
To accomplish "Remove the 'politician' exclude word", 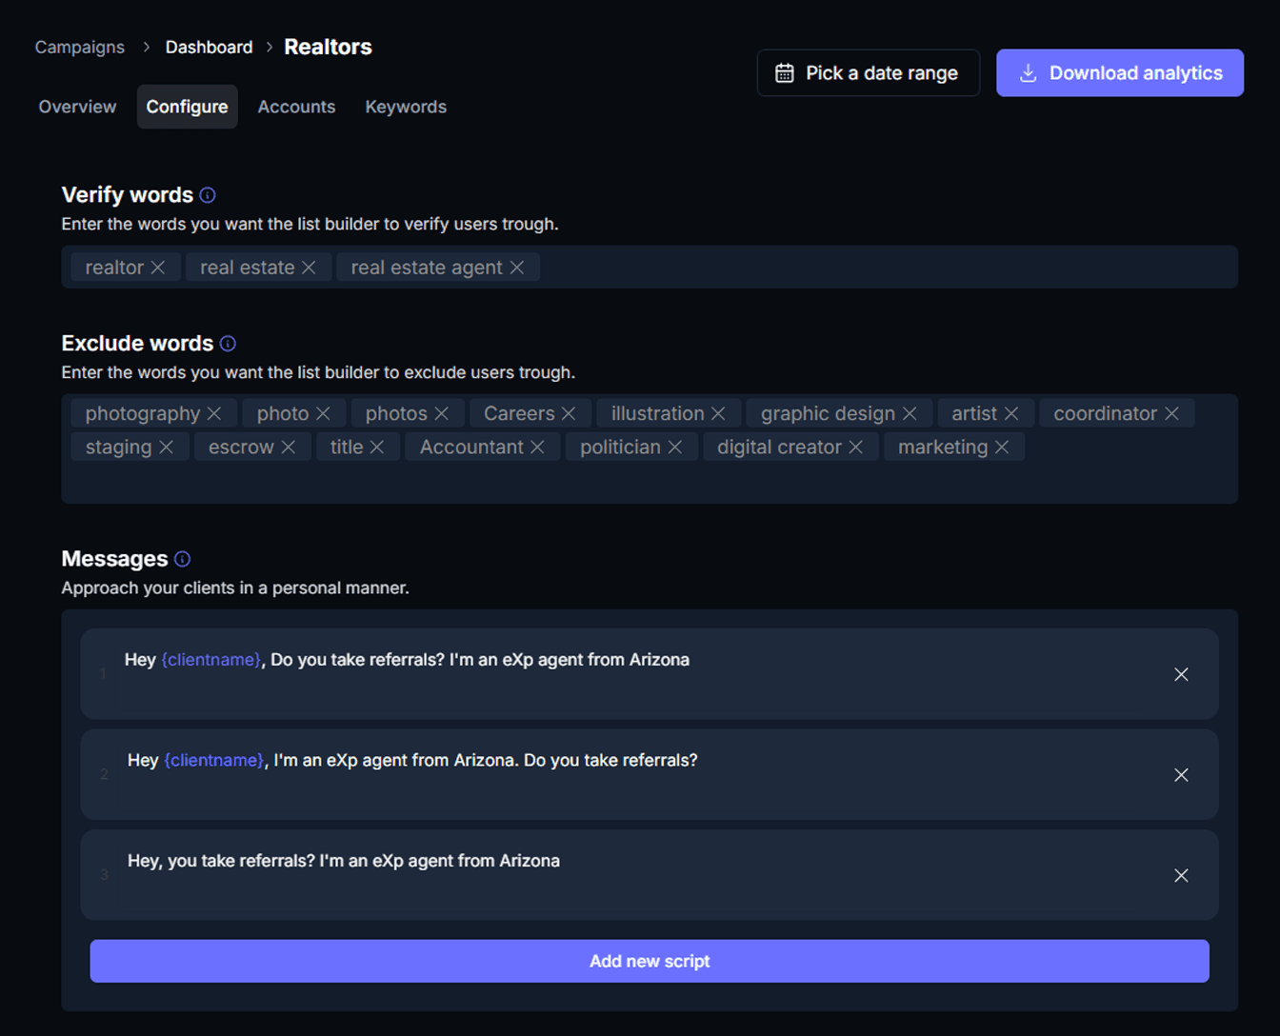I will pos(675,448).
